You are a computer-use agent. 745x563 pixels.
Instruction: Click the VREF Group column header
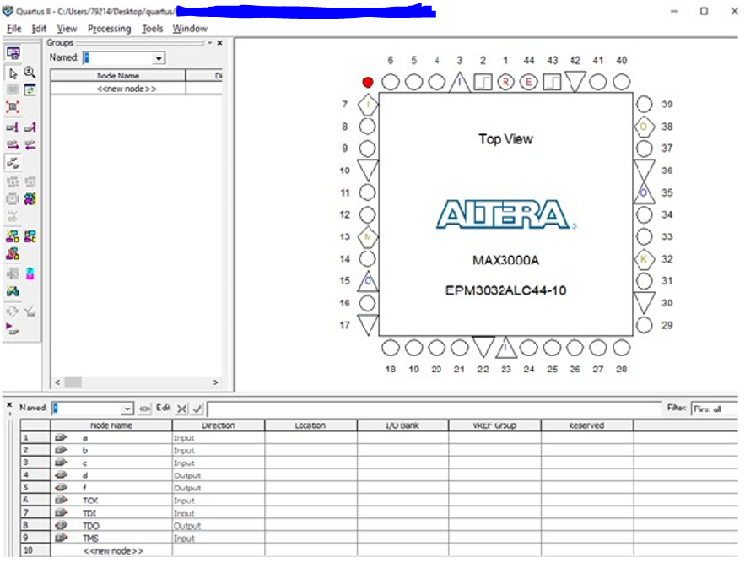[494, 425]
